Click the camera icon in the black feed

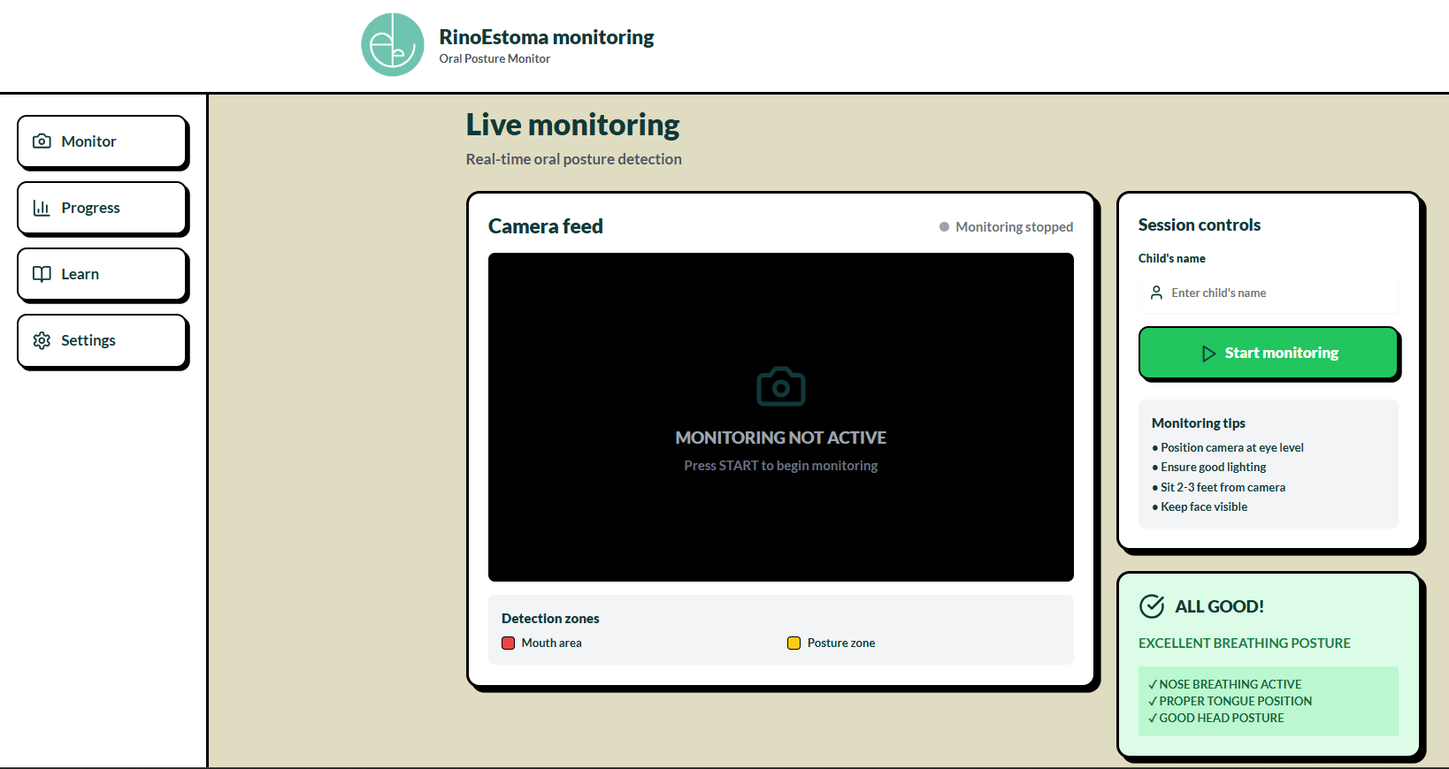click(x=780, y=387)
